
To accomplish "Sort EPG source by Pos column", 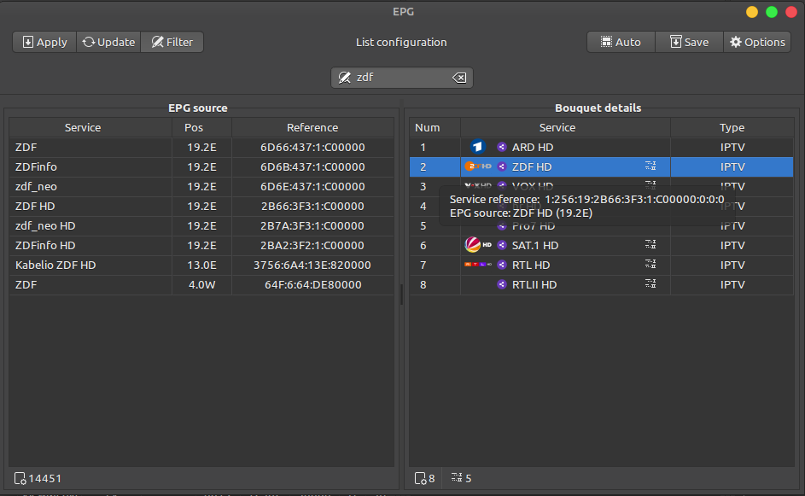I will 201,128.
